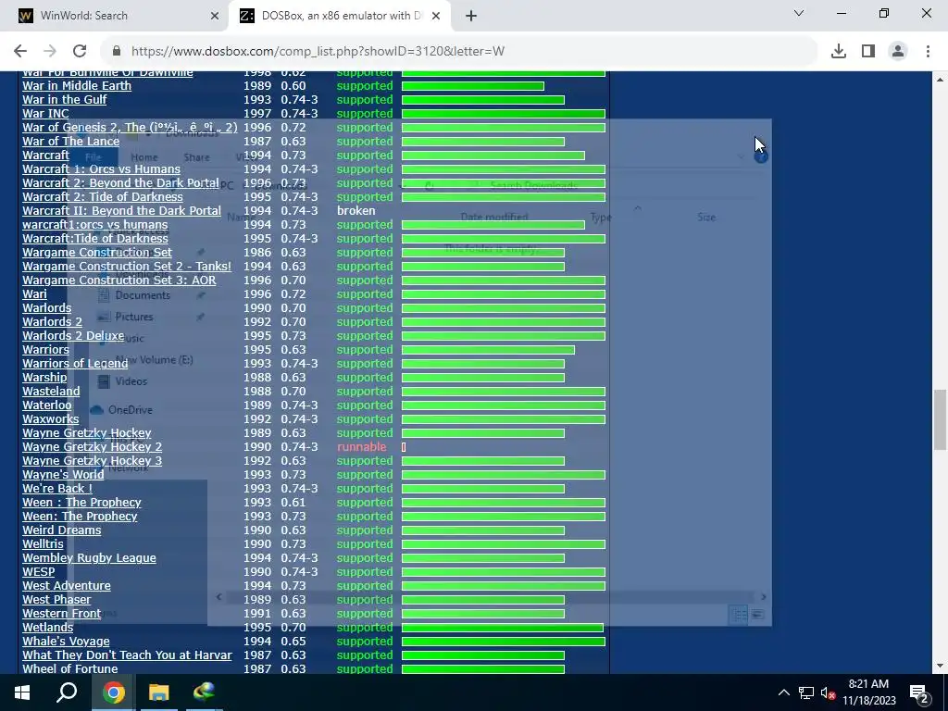Click the Internet Explorer-style taskbar icon
Screen dimensions: 948x711
coord(204,692)
